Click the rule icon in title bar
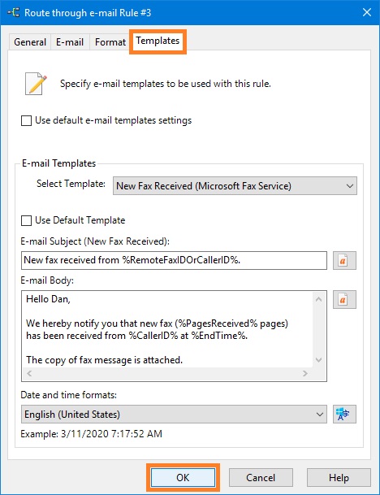This screenshot has width=380, height=495. [13, 13]
